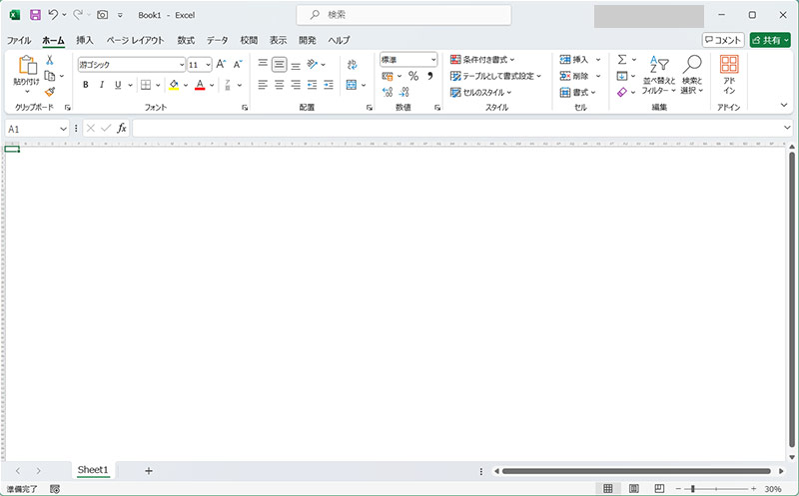Toggle bold formatting
This screenshot has width=799, height=496.
(86, 85)
